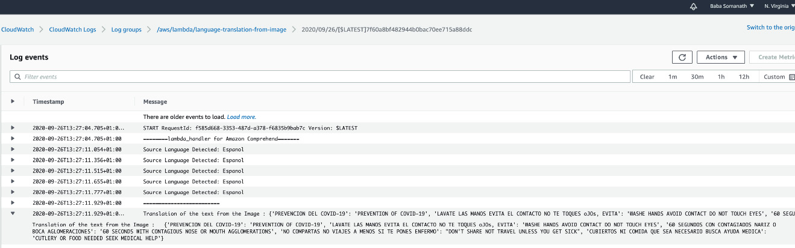
Task: Collapse the expanded Translation of the text row
Action: tap(13, 214)
